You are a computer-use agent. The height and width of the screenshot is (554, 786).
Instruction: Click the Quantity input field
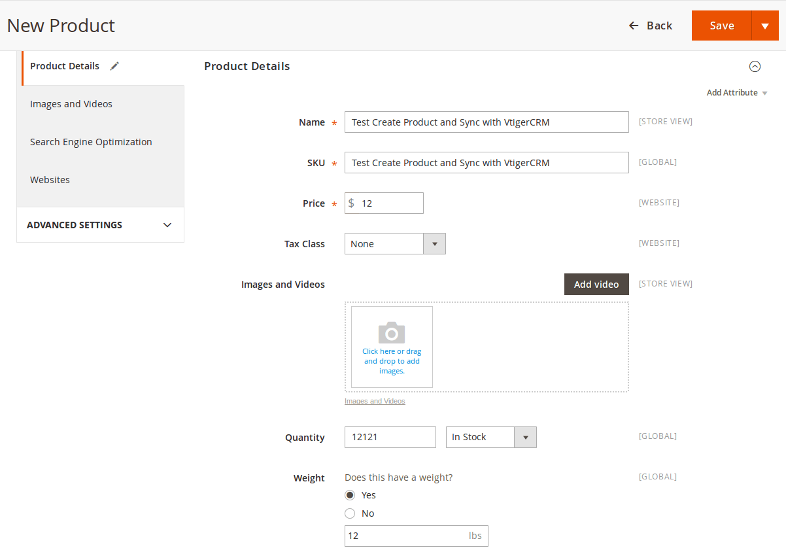(390, 438)
